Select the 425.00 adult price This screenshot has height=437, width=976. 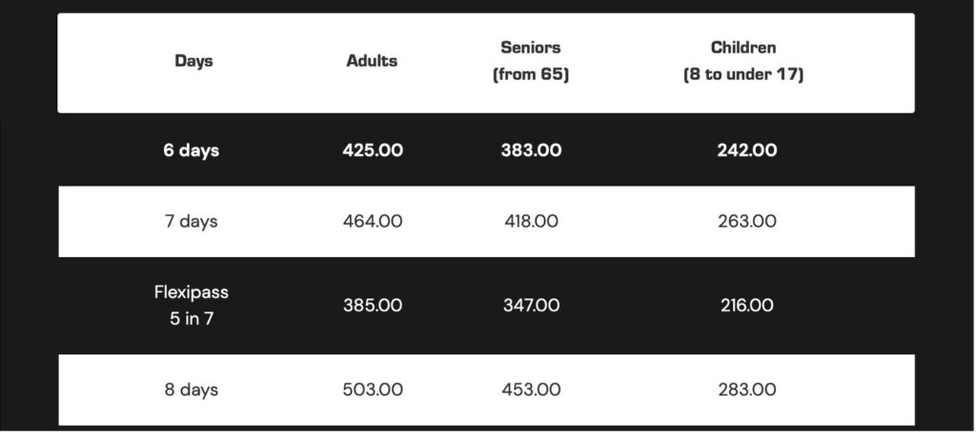click(373, 150)
